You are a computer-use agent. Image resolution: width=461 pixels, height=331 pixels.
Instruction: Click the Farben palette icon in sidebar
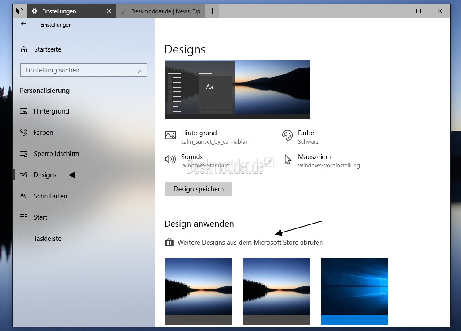pos(23,132)
